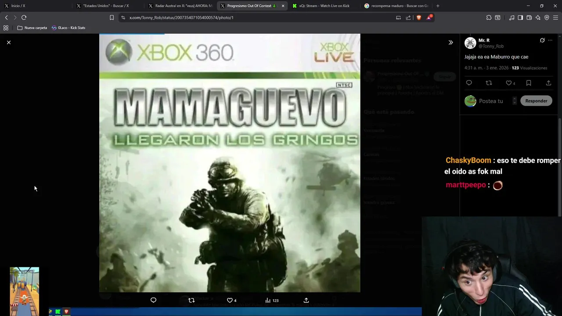Click the Subway Surfers gameplay thumbnail

click(25, 291)
